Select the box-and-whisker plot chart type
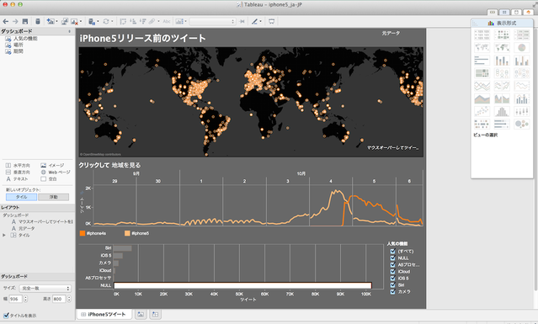The image size is (538, 324). coord(522,111)
